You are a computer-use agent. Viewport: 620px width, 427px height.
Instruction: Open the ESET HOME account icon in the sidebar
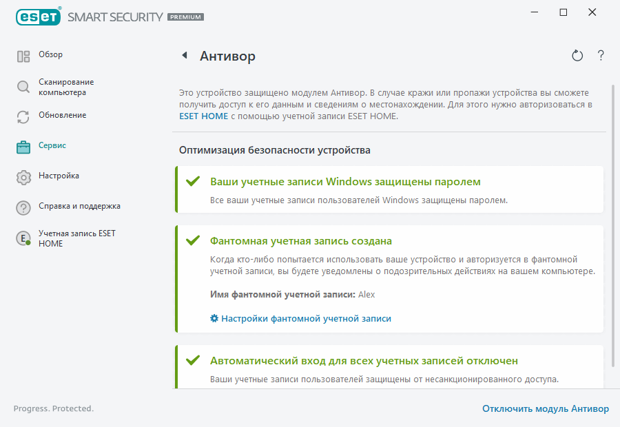pos(23,238)
